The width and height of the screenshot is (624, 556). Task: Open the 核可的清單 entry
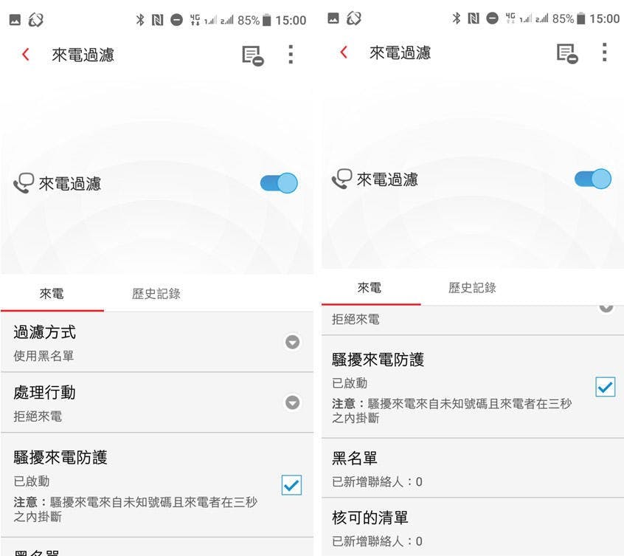click(x=472, y=527)
